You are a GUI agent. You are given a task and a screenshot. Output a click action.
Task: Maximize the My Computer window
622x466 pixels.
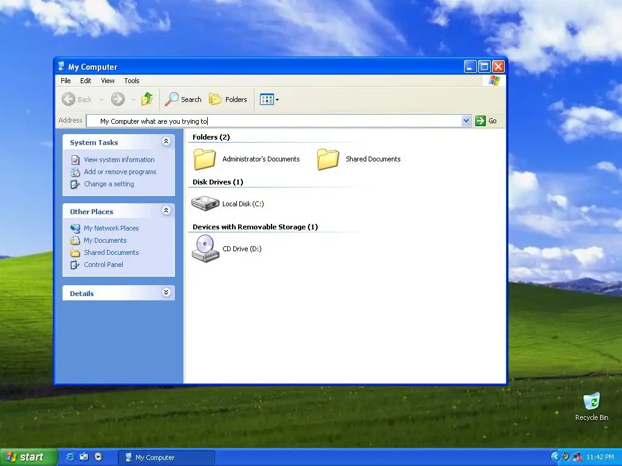click(484, 67)
